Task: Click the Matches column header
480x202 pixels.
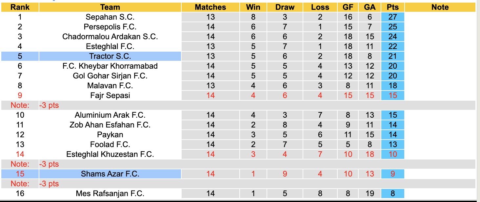Action: 210,7
